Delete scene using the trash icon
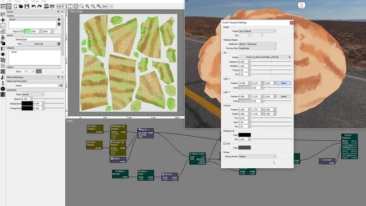Image resolution: width=366 pixels, height=206 pixels. click(59, 24)
